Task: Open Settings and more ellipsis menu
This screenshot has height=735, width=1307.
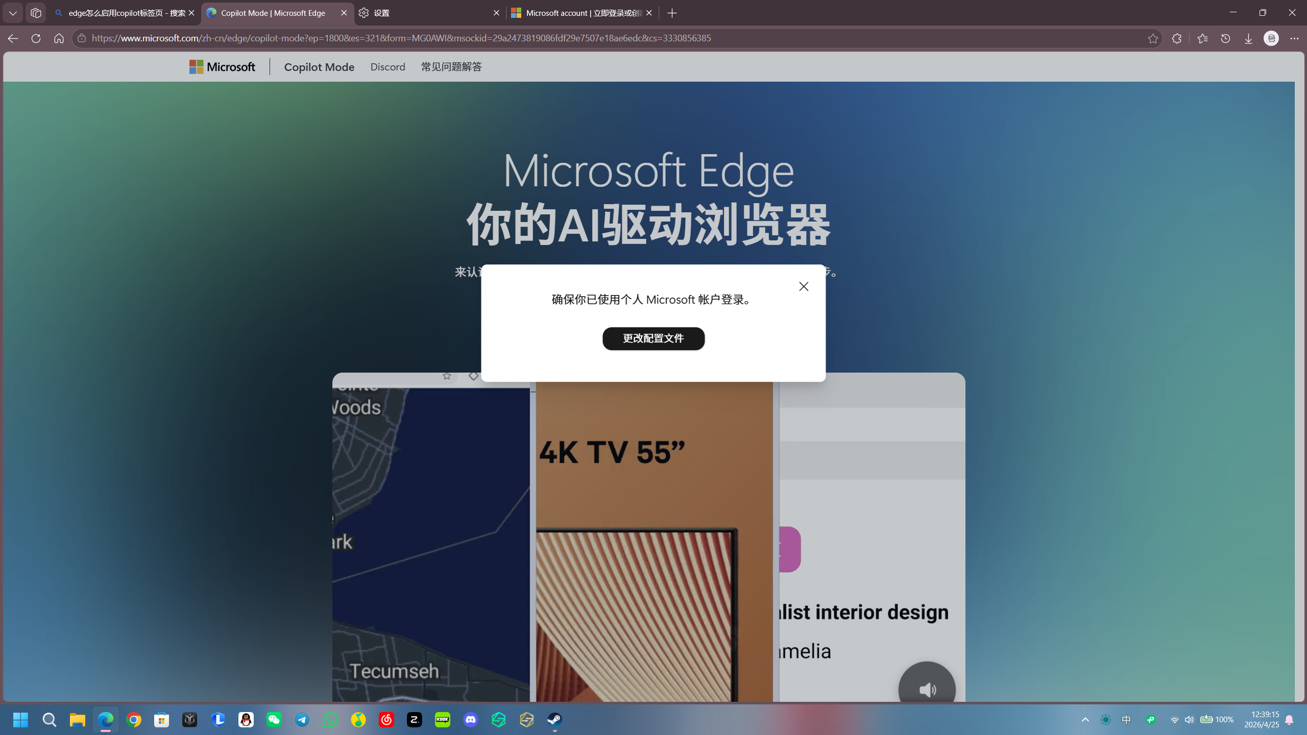Action: [1294, 38]
